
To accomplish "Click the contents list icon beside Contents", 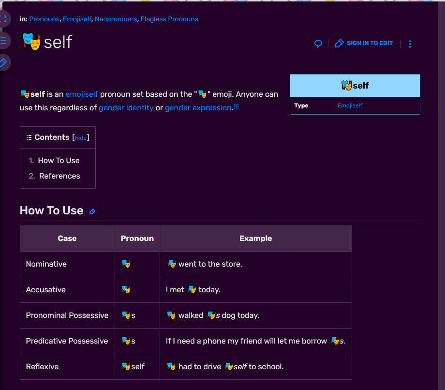I will pos(29,137).
